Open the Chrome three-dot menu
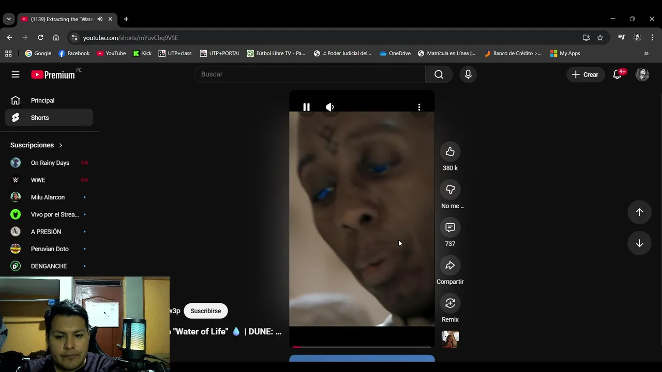662x372 pixels. (653, 38)
